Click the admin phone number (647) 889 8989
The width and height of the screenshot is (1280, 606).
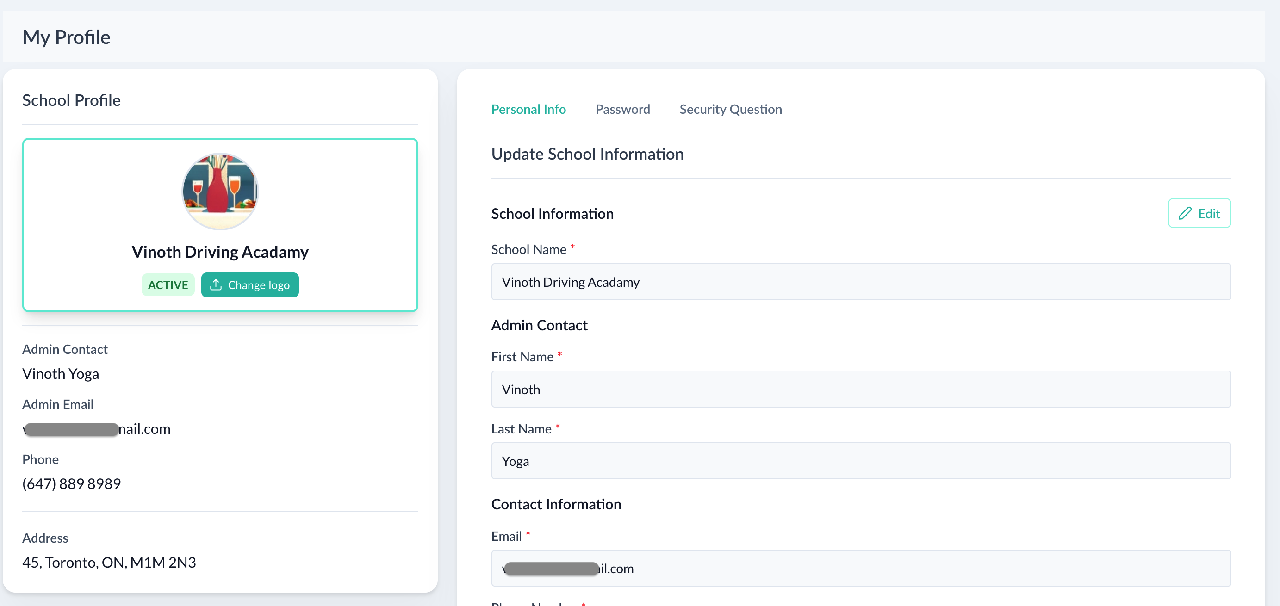point(72,484)
